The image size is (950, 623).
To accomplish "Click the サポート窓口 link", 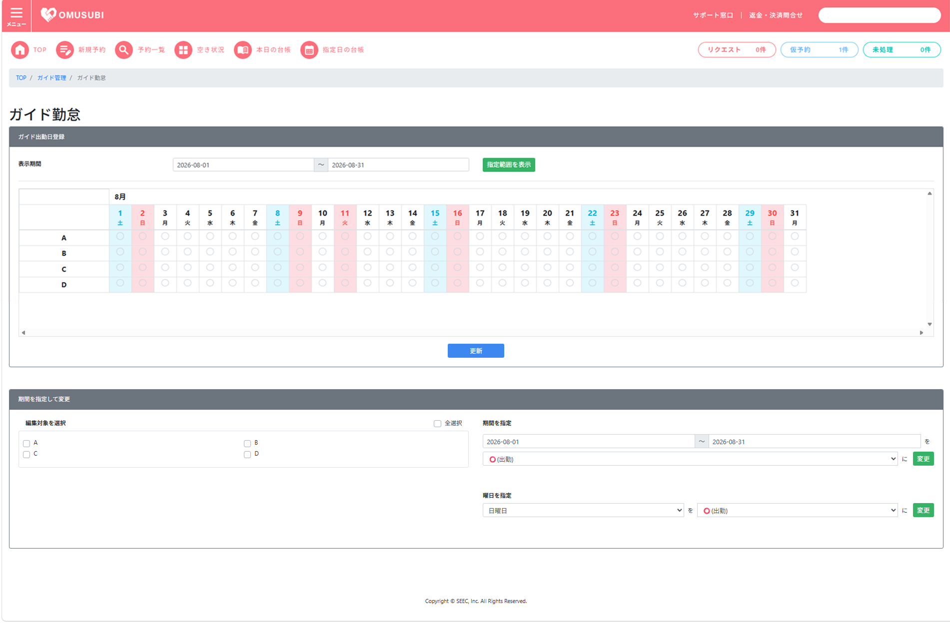I will point(713,15).
